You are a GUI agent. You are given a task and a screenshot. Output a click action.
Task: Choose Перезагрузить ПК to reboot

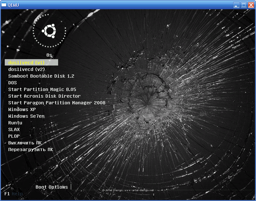pos(31,149)
